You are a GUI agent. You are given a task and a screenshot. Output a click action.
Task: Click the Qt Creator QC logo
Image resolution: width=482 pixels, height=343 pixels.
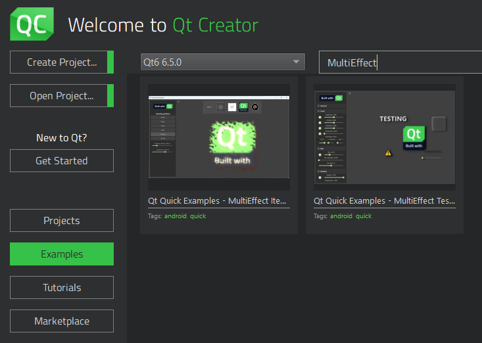[x=32, y=25]
